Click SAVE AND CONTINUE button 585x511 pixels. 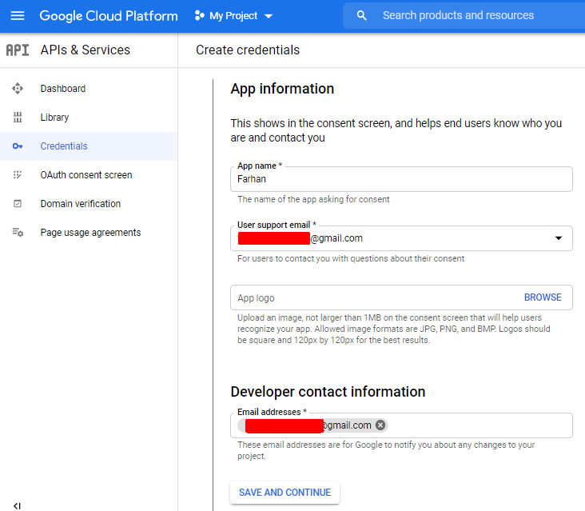[285, 493]
